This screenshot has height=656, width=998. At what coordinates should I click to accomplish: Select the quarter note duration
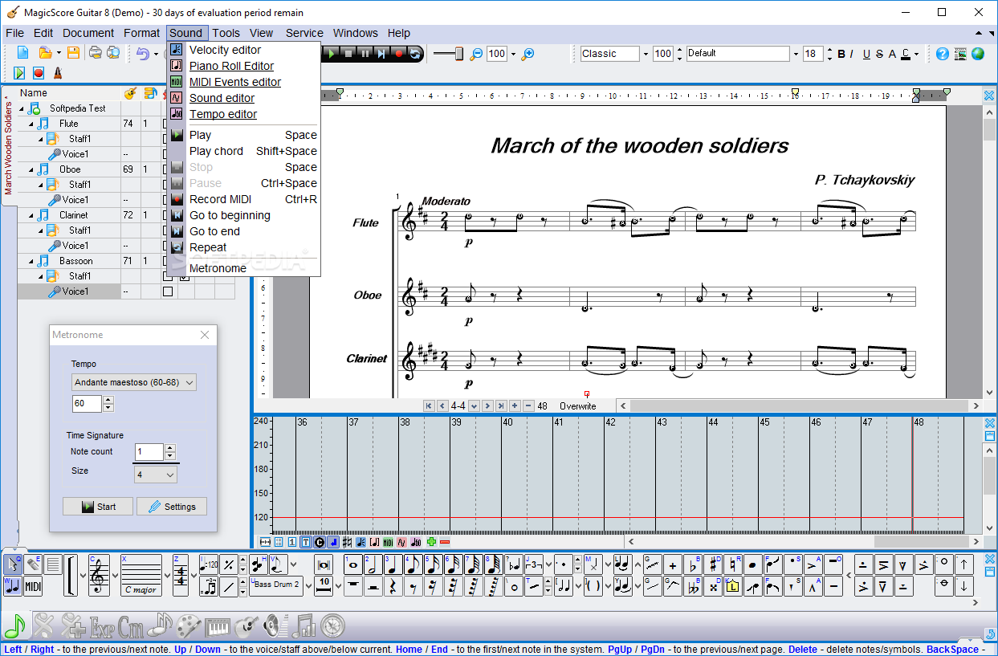393,564
